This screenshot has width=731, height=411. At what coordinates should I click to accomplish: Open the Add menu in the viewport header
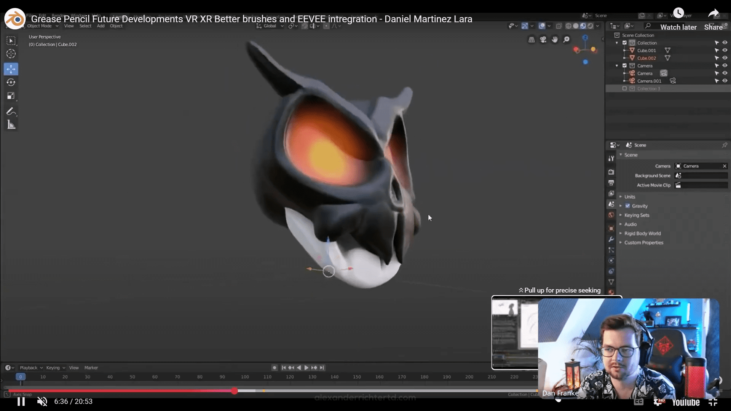[x=101, y=26]
